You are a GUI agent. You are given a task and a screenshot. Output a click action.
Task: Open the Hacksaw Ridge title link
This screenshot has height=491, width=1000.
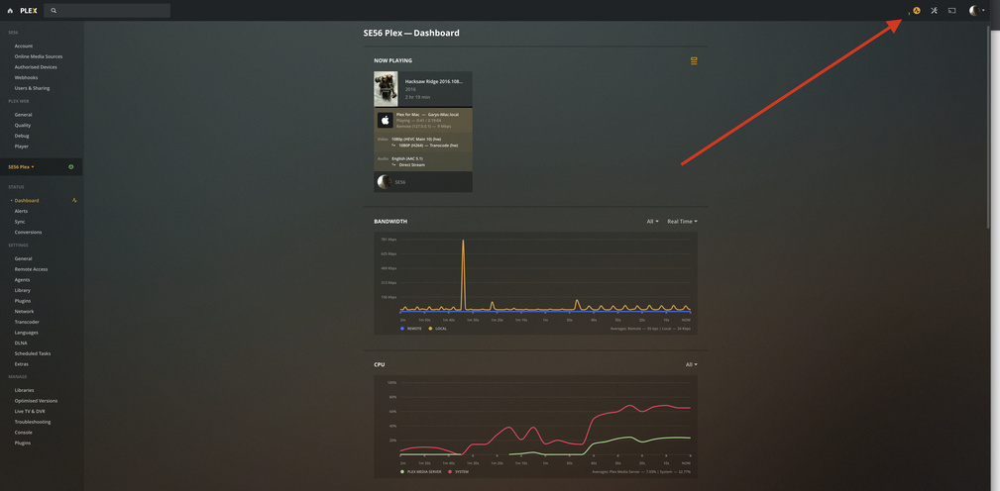[x=434, y=81]
